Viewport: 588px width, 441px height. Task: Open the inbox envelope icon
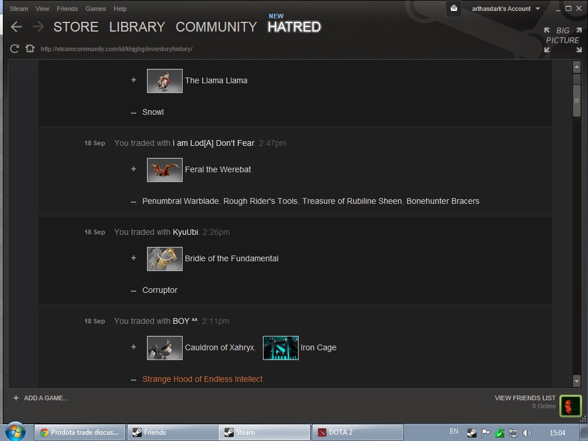point(454,9)
